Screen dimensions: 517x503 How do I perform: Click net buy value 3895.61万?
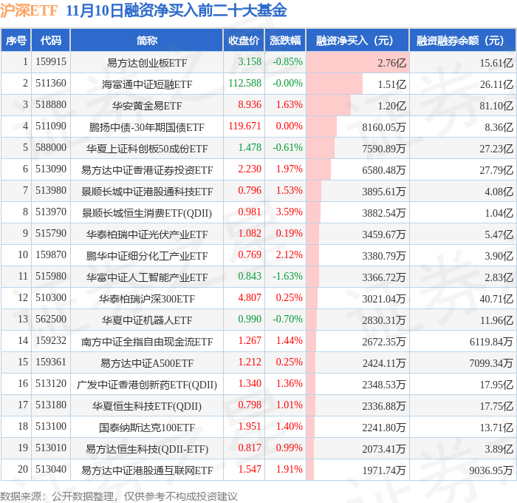(x=384, y=192)
